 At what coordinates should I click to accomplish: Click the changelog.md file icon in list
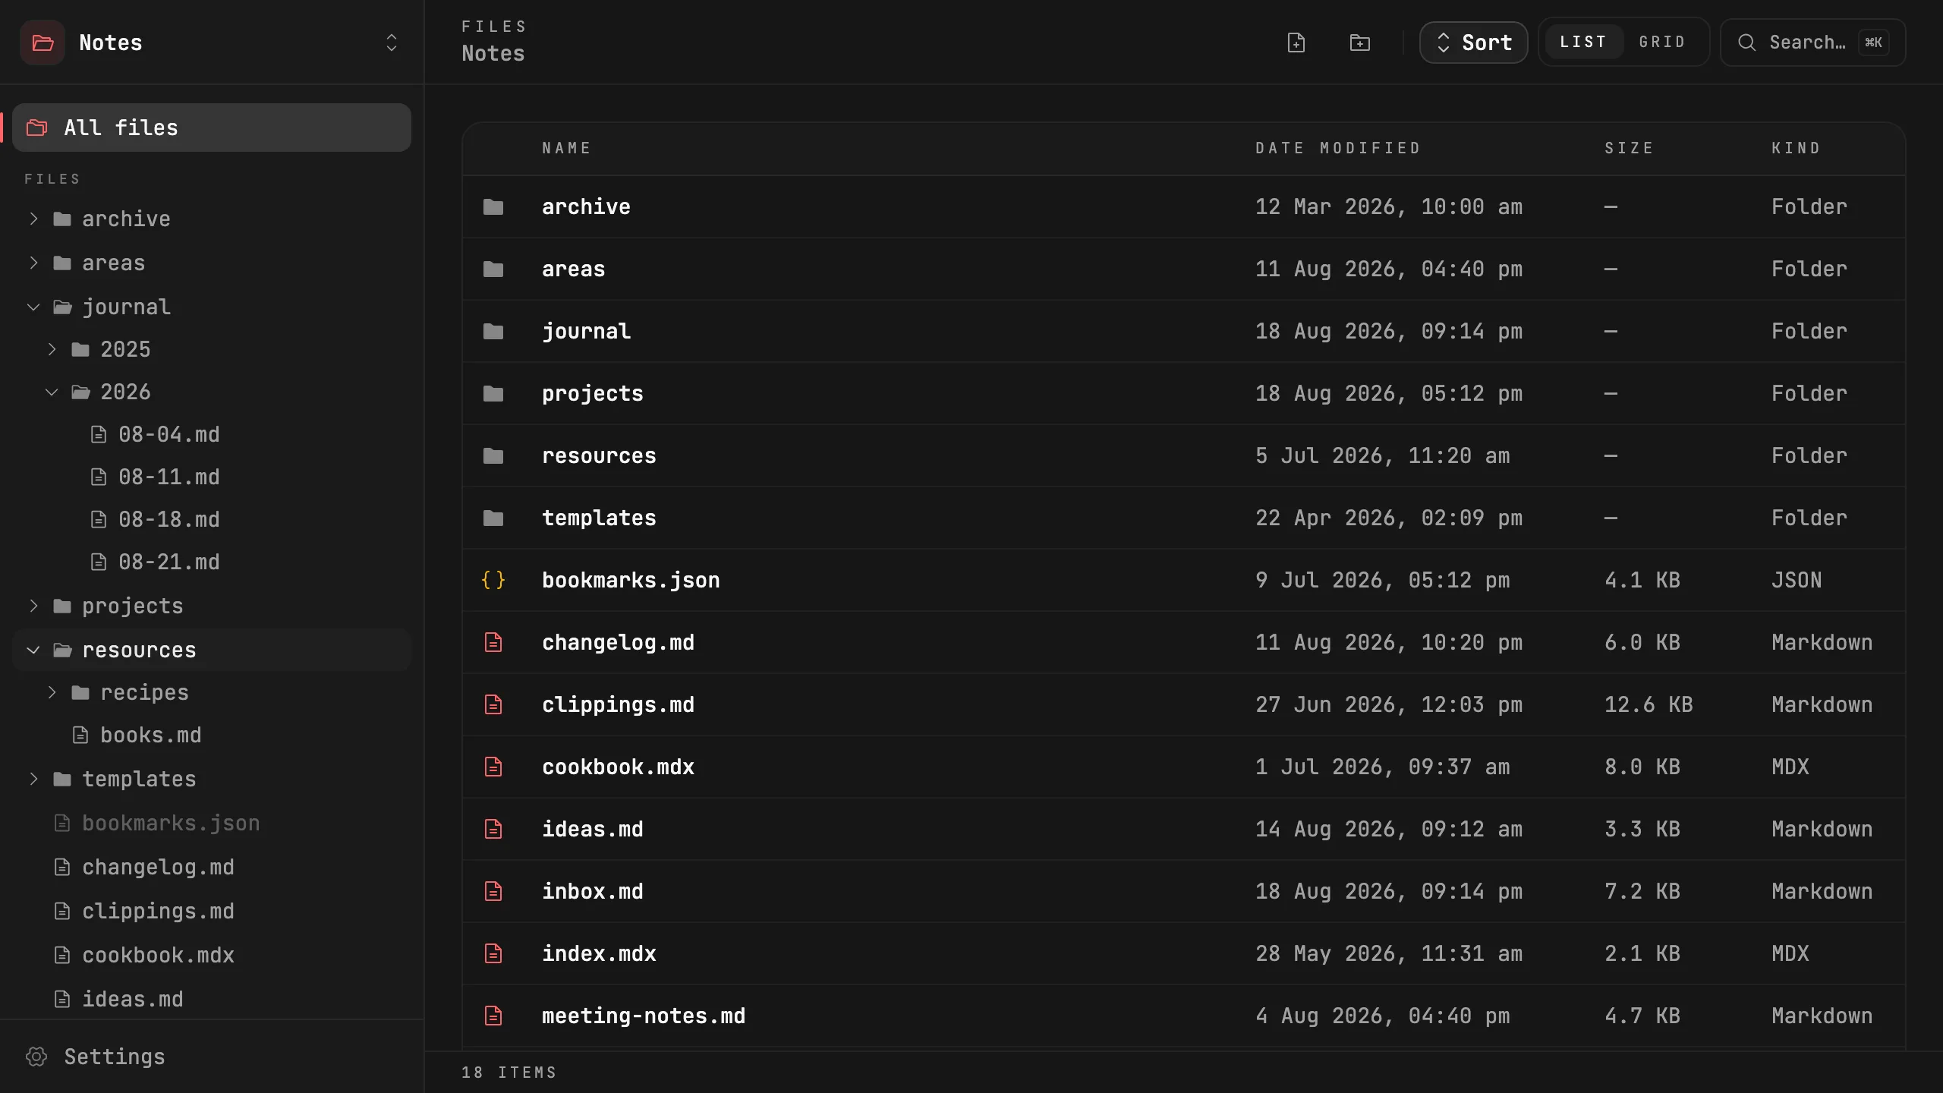(x=493, y=642)
